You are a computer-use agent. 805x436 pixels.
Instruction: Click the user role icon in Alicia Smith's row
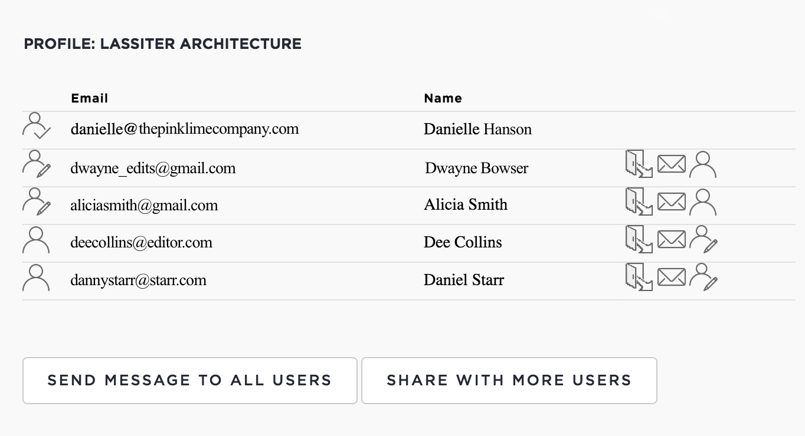click(703, 202)
